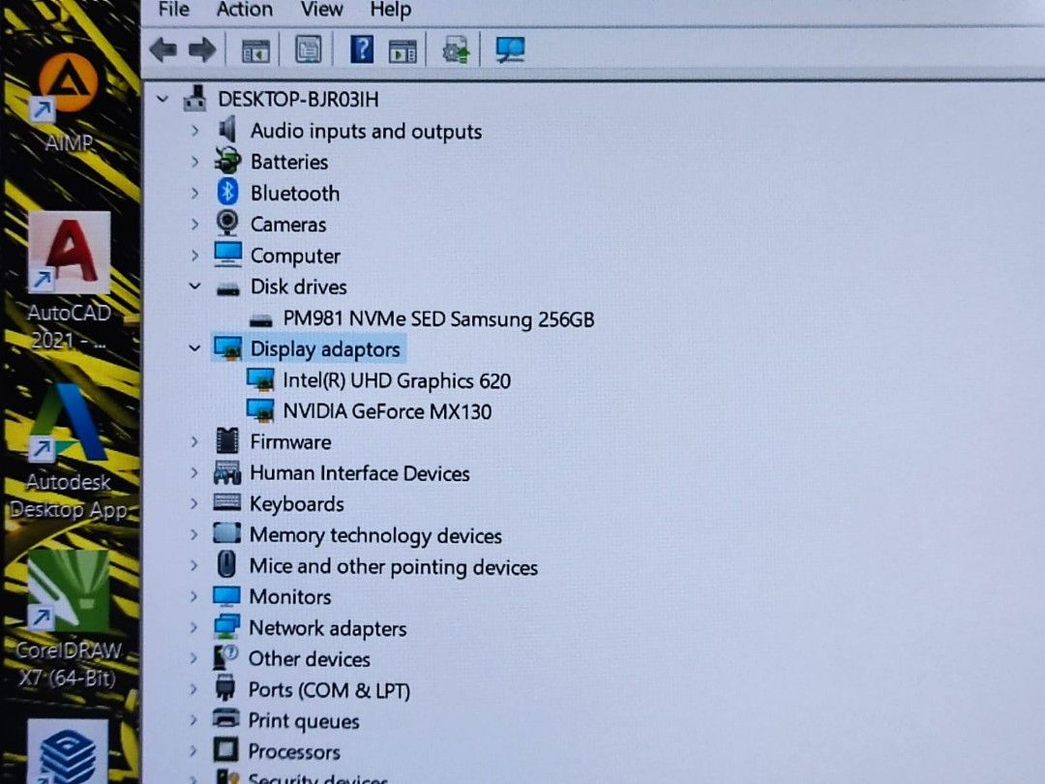This screenshot has width=1045, height=784.
Task: Expand the Monitors category
Action: pos(195,596)
